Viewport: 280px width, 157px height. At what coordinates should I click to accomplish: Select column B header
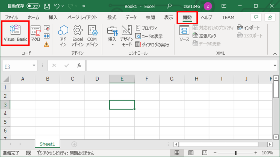coord(48,79)
